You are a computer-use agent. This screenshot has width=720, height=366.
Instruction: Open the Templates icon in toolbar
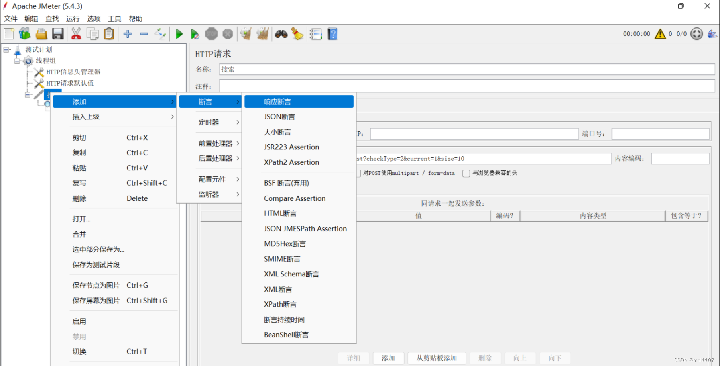click(25, 34)
